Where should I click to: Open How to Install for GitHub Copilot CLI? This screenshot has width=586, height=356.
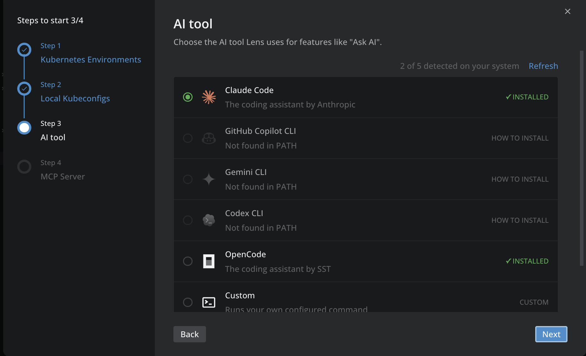[520, 138]
